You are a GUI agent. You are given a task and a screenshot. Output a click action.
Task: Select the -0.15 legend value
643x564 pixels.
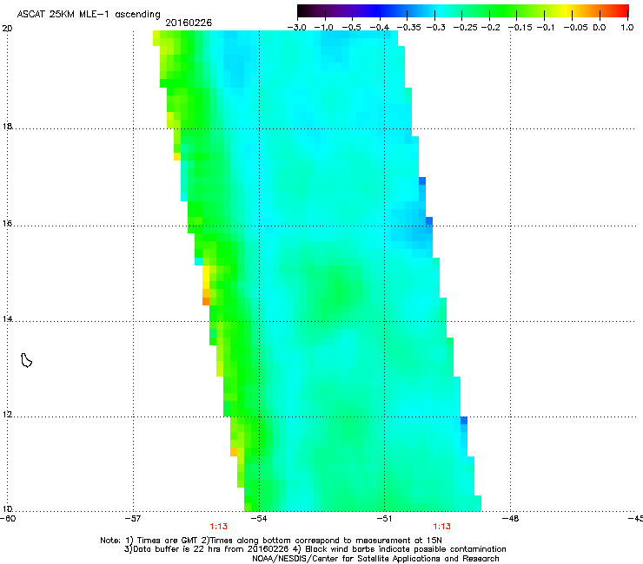tap(520, 28)
